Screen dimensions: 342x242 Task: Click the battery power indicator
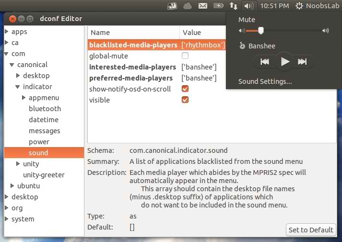coord(218,6)
